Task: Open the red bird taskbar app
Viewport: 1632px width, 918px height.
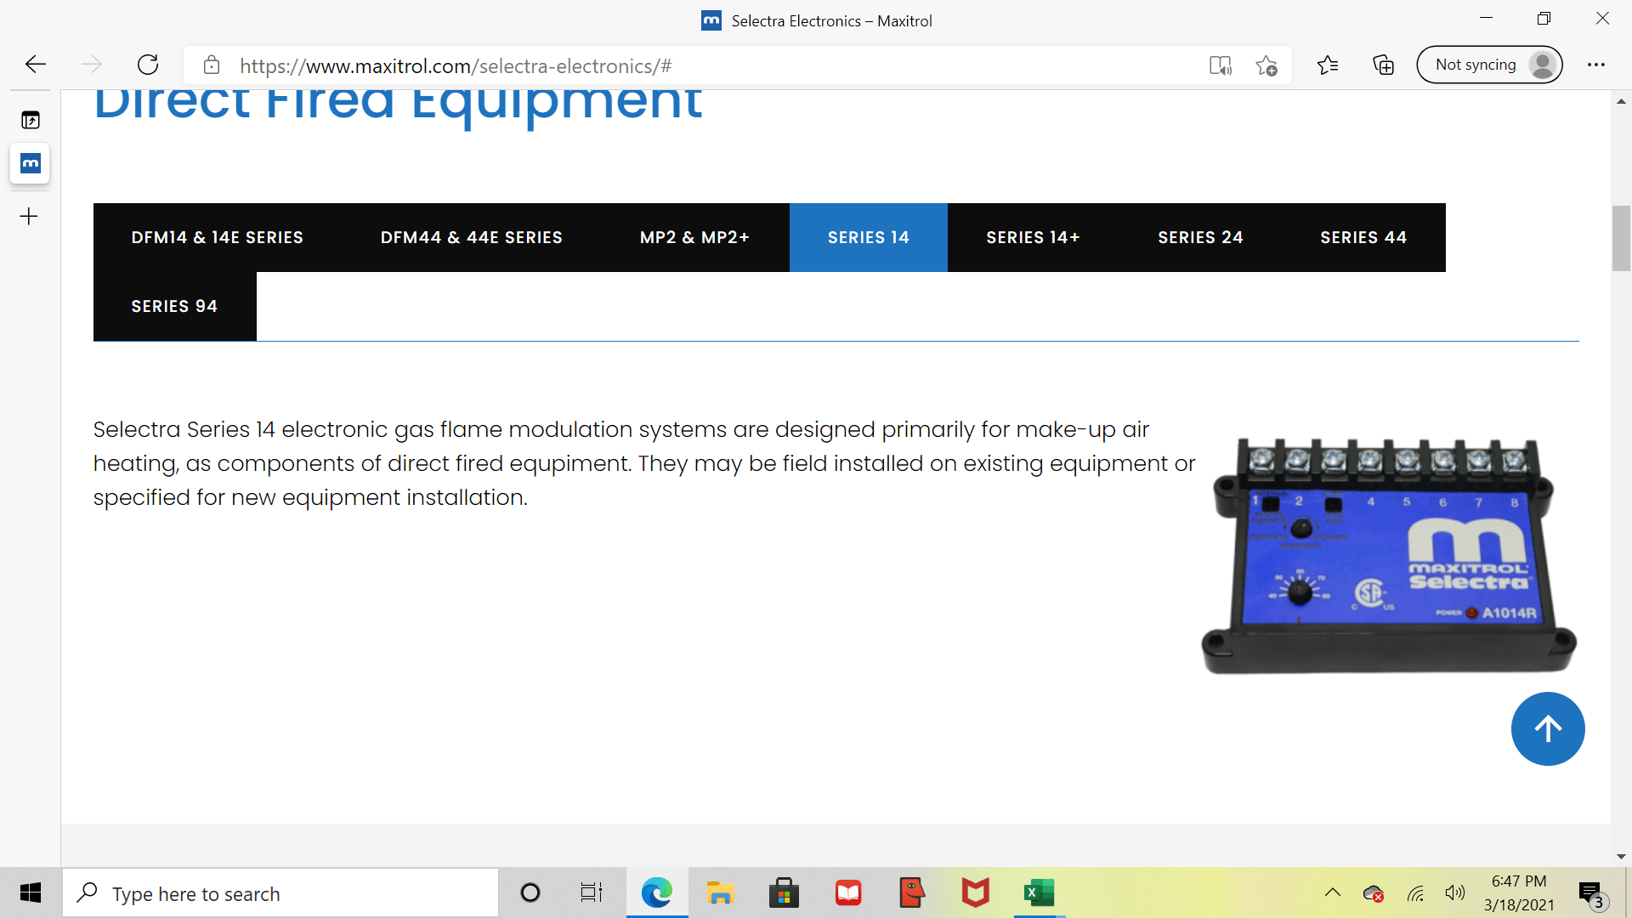Action: tap(912, 893)
